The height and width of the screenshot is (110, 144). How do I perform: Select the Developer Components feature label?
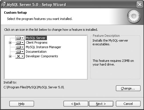42,56
